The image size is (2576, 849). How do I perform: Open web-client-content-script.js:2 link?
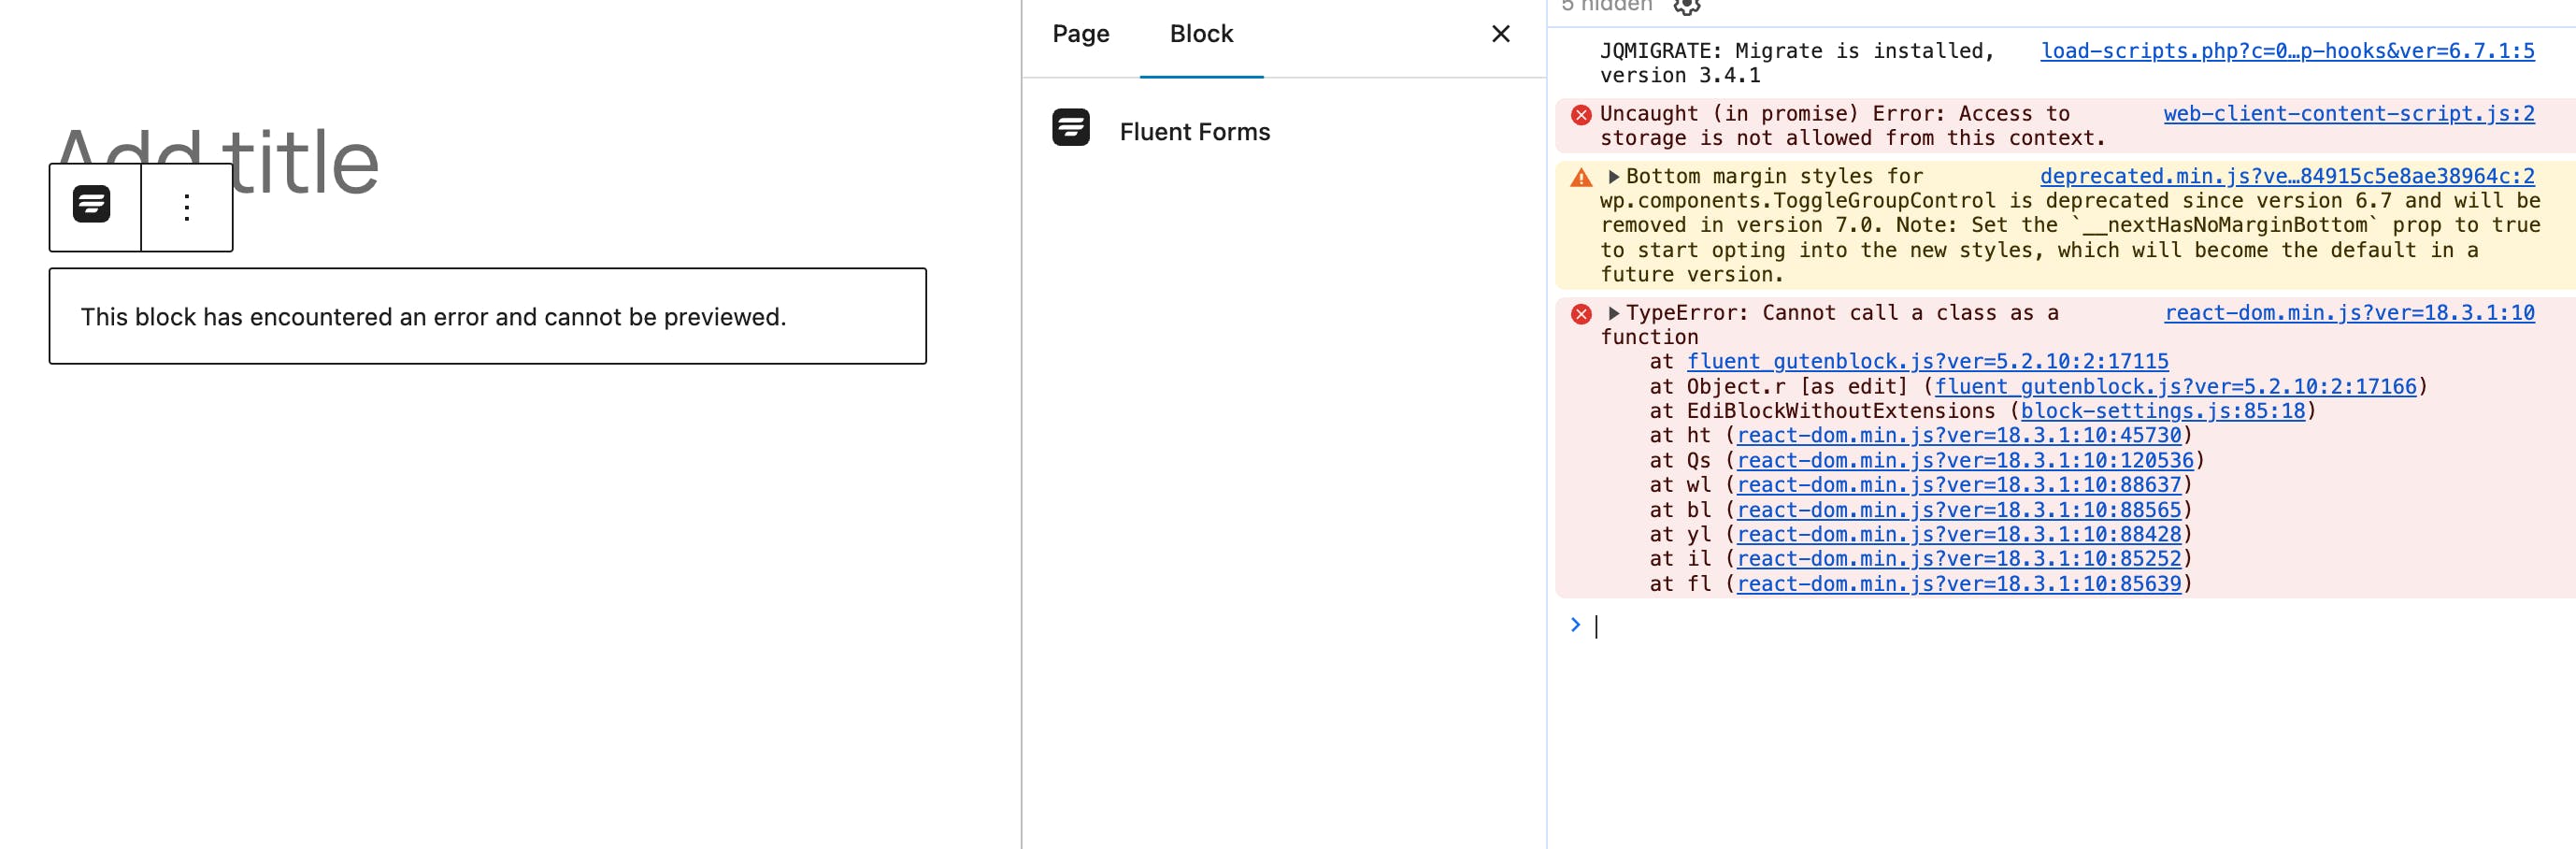[x=2348, y=114]
